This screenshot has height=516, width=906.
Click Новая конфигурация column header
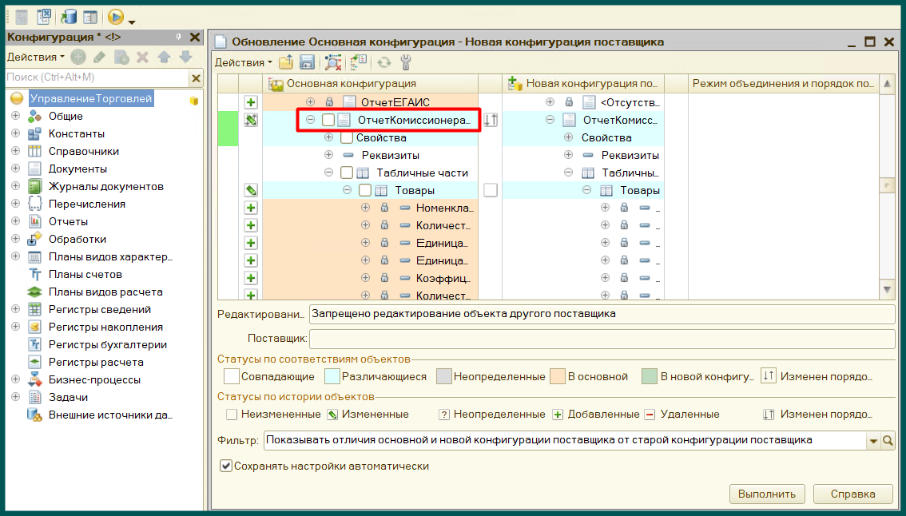[583, 84]
